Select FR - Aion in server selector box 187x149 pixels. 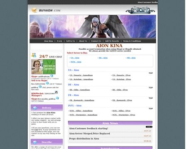pos(131,58)
